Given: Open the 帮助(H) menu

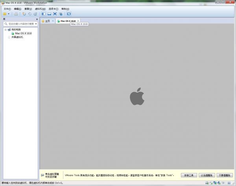Looking at the screenshot, I should coord(65,9).
